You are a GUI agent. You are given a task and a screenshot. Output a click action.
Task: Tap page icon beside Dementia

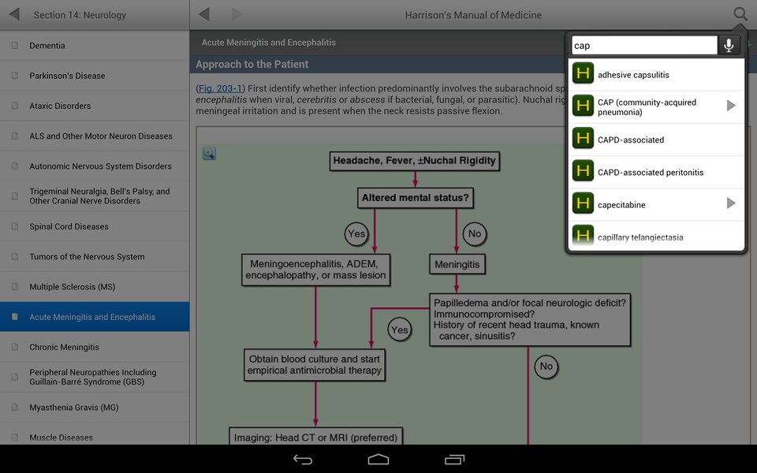click(x=15, y=46)
